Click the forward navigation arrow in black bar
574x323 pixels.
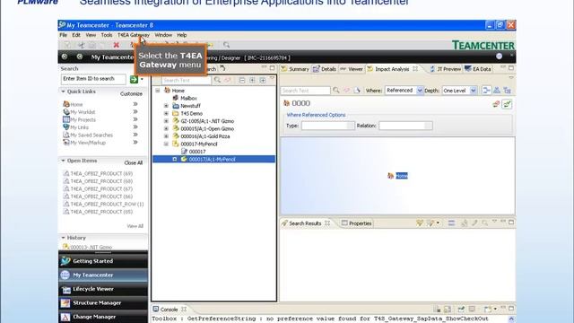pos(80,57)
